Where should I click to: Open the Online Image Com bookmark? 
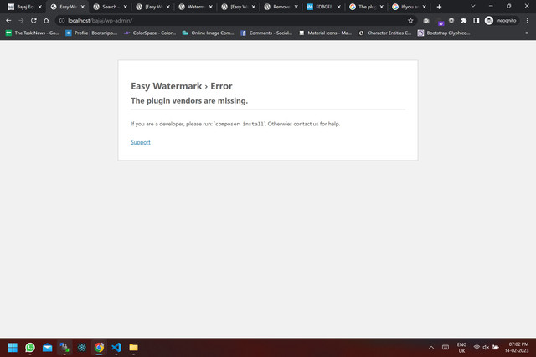(209, 33)
